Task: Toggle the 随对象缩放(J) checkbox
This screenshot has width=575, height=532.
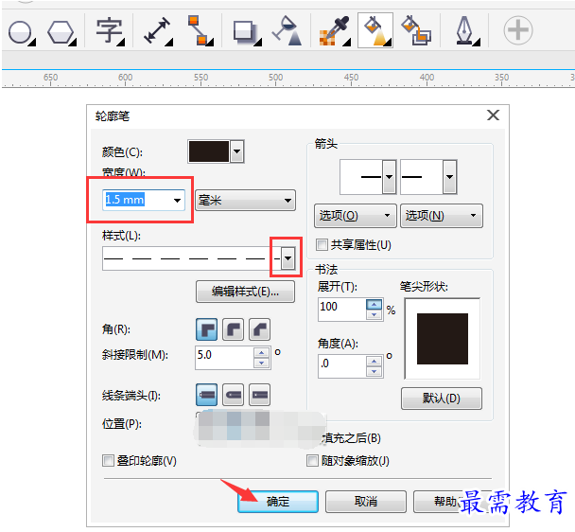Action: [x=312, y=460]
